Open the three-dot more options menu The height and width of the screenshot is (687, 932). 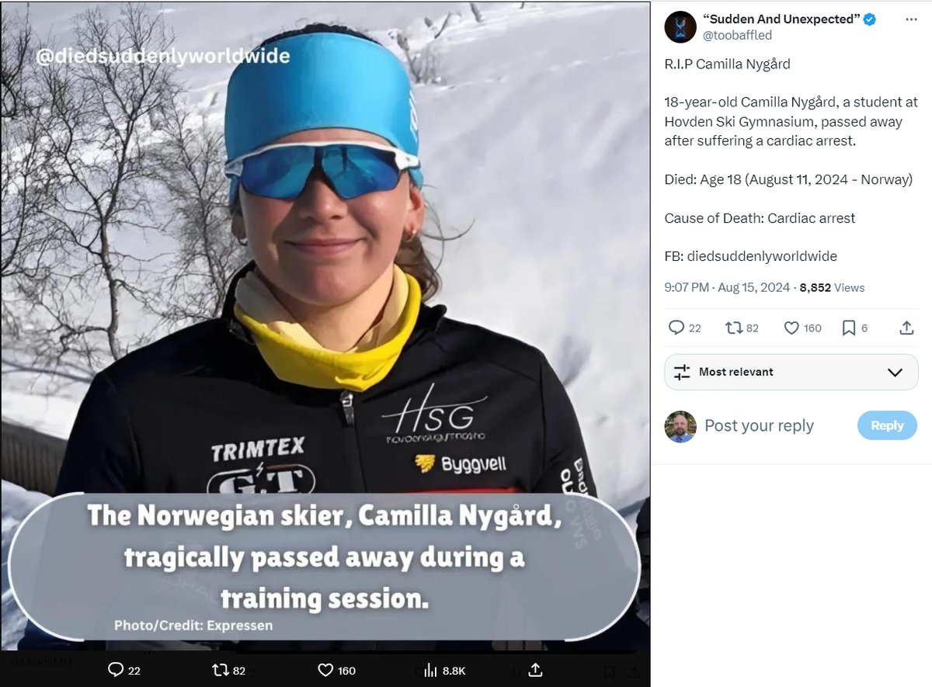(911, 19)
